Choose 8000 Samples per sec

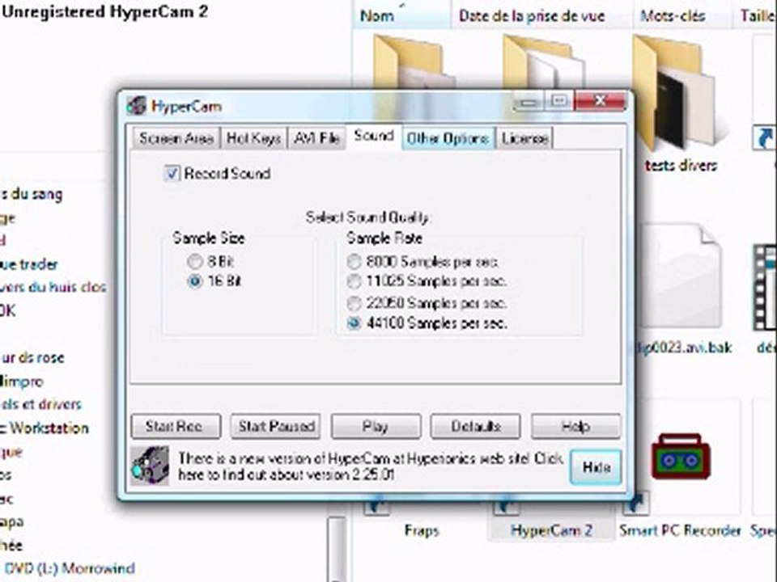(354, 261)
